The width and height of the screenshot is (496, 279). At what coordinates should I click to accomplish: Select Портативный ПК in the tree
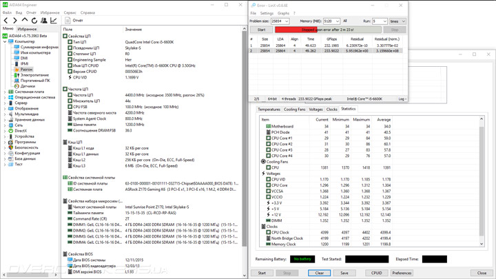35,81
